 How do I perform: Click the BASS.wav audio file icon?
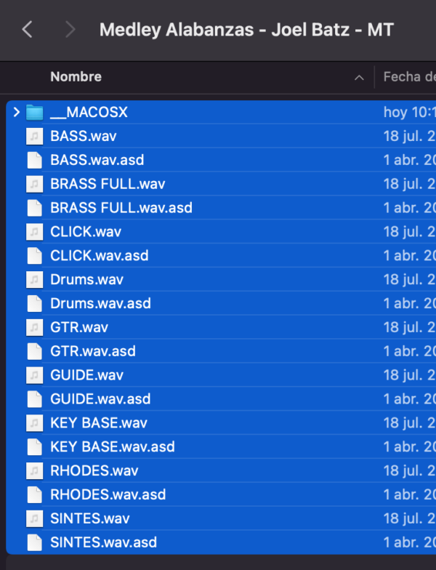[34, 136]
